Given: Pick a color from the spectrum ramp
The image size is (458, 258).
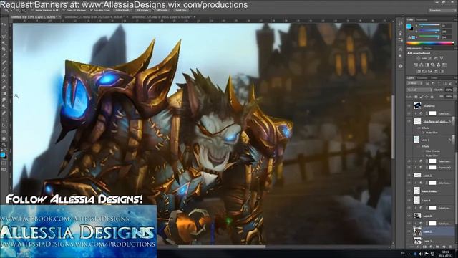Looking at the screenshot, I should [x=430, y=43].
